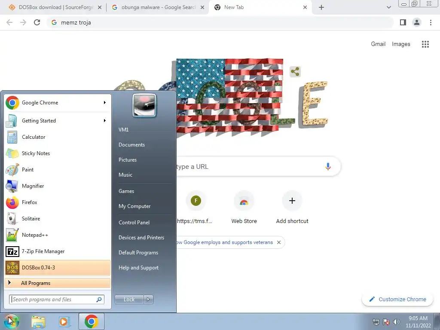This screenshot has height=330, width=440.
Task: Click the user account picture in Start menu
Action: point(144,106)
